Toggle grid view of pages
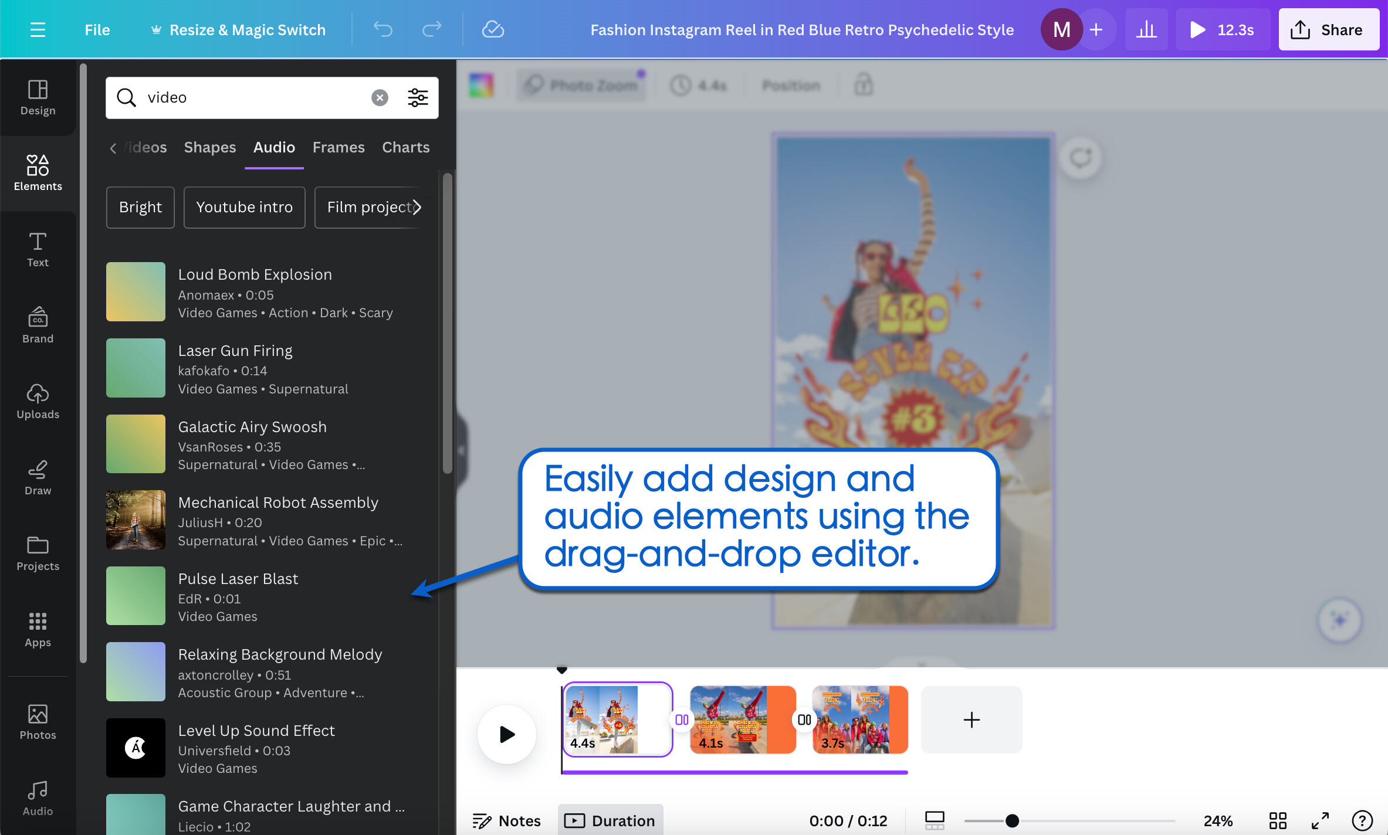 click(1277, 820)
